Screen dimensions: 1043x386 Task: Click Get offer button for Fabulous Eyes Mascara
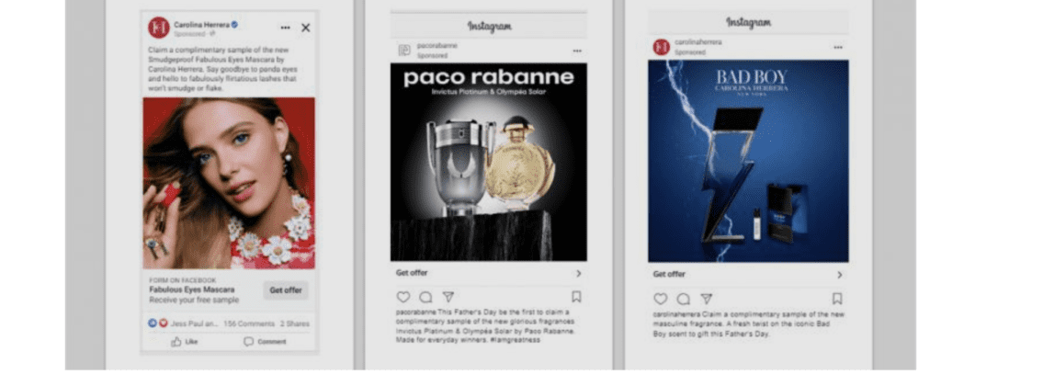[286, 290]
